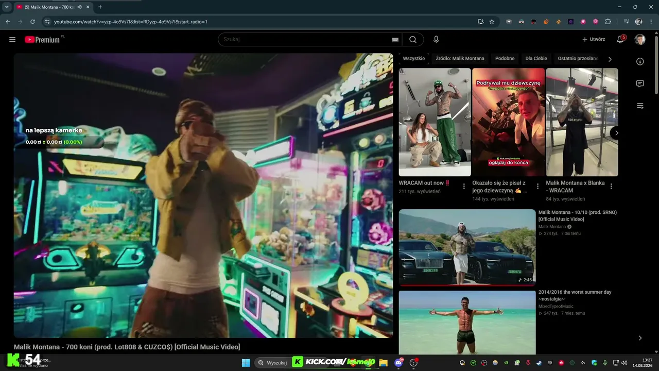The height and width of the screenshot is (371, 659).
Task: Select the Dla Ciebie filter chip
Action: (x=536, y=59)
